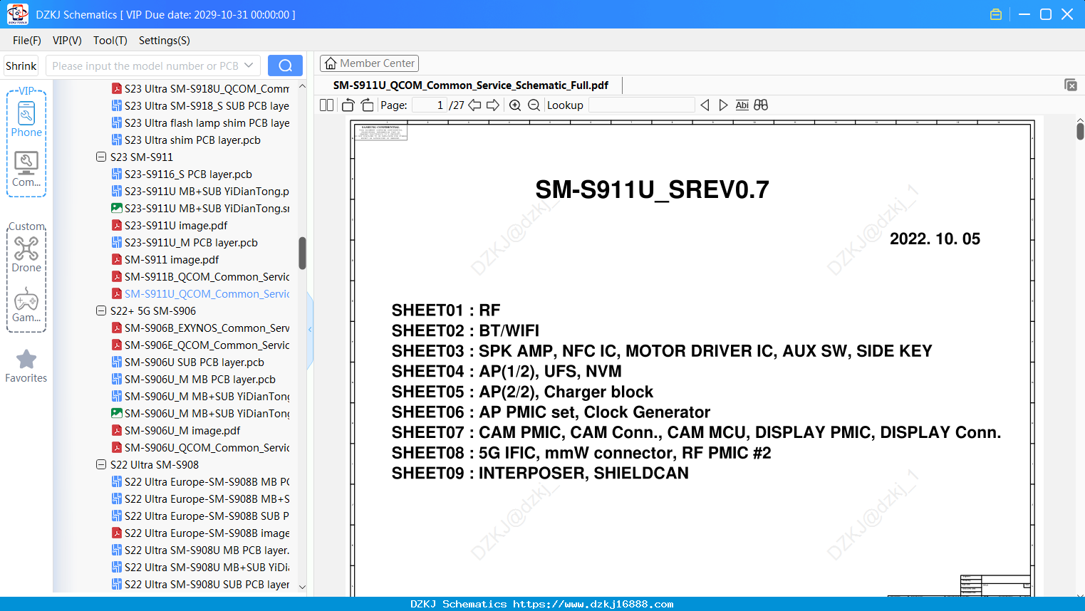The height and width of the screenshot is (611, 1085).
Task: Click the file tree scrollbar thumb
Action: tap(302, 253)
